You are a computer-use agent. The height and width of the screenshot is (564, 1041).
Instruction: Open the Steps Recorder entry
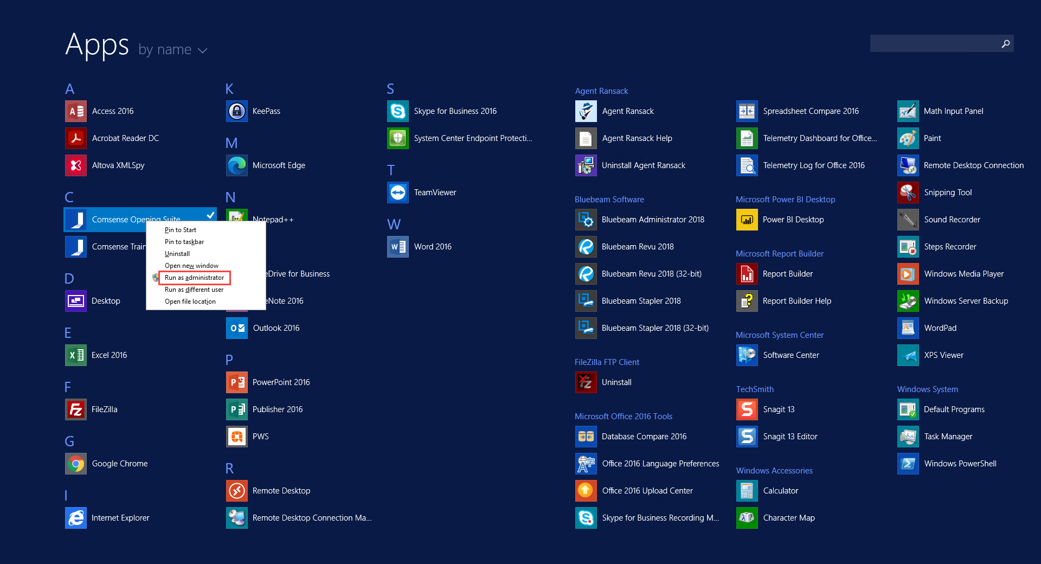click(937, 247)
